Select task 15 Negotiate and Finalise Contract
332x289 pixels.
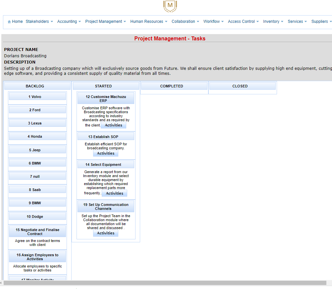click(37, 232)
